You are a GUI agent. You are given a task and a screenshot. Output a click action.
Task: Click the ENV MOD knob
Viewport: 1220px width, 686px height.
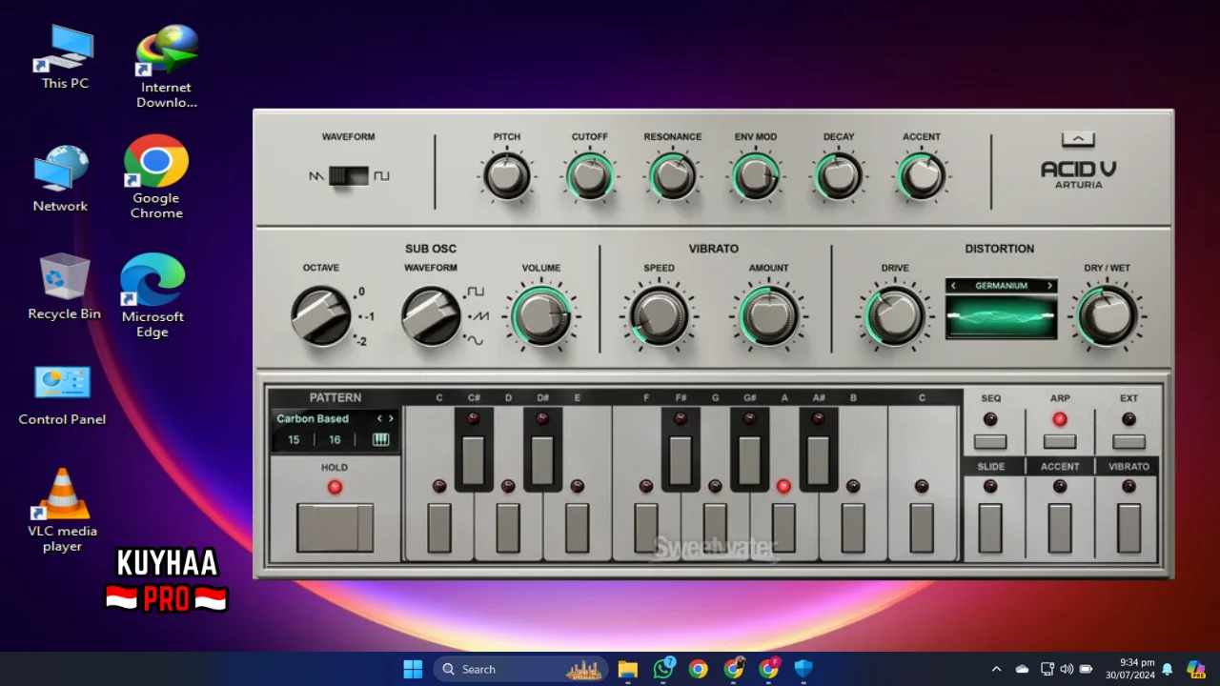(756, 177)
